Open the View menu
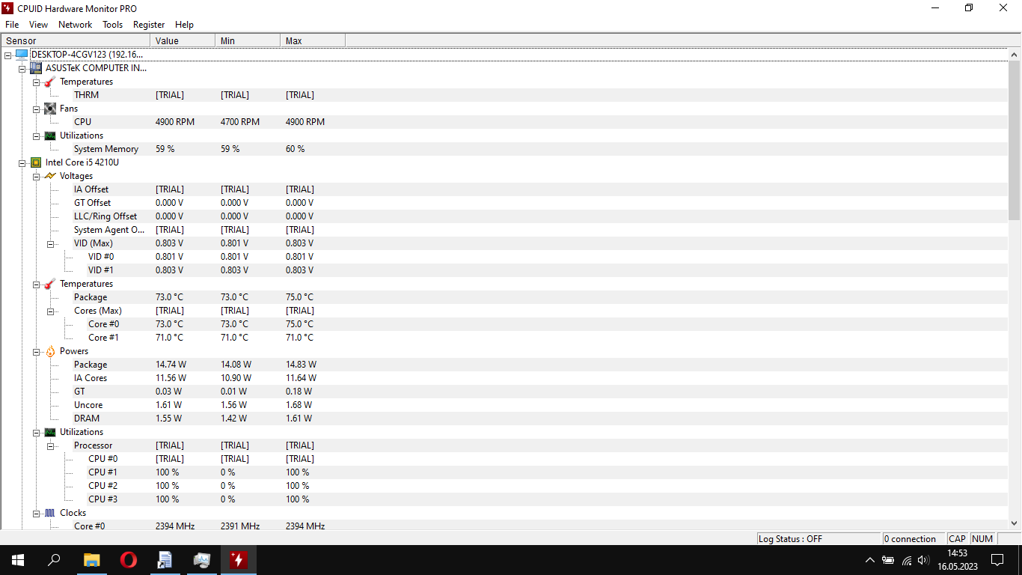 coord(38,25)
